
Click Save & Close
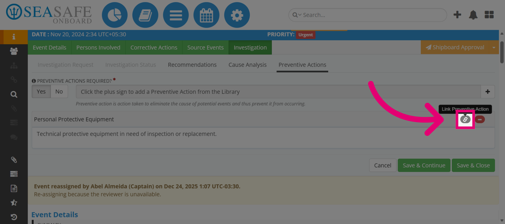click(473, 165)
